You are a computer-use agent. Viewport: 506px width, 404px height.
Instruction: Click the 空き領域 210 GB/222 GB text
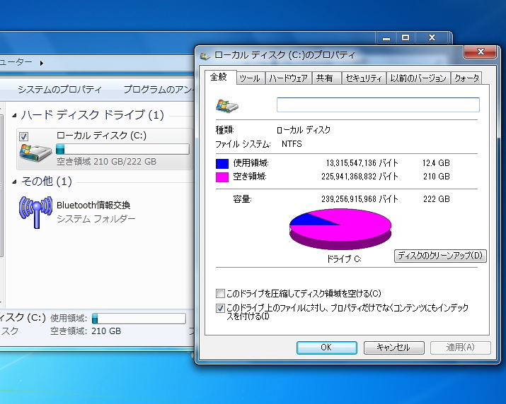click(106, 162)
